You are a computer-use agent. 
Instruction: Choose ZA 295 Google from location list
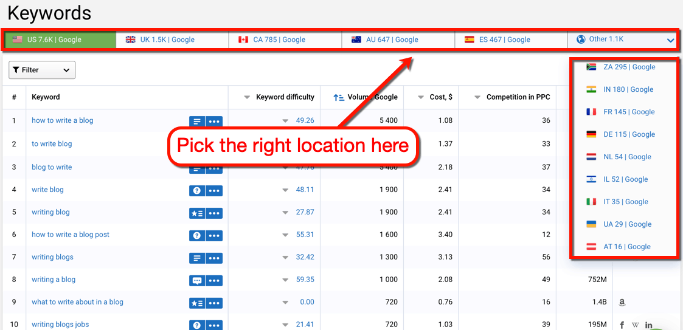621,67
